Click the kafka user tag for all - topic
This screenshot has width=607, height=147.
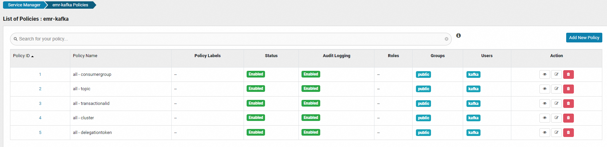pyautogui.click(x=473, y=89)
